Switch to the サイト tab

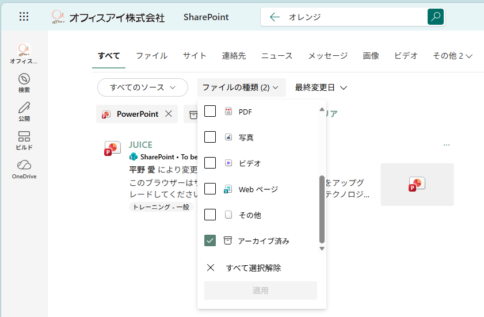click(x=195, y=56)
